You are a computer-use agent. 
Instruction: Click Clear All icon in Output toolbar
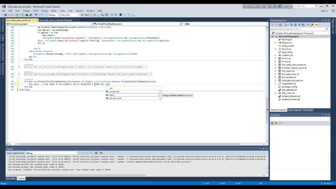tap(96, 153)
